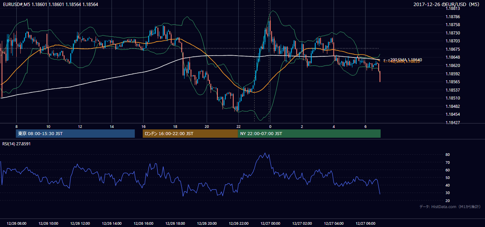Click the 12/26 16:00 bottom time label
This screenshot has height=227, width=485.
(x=143, y=224)
